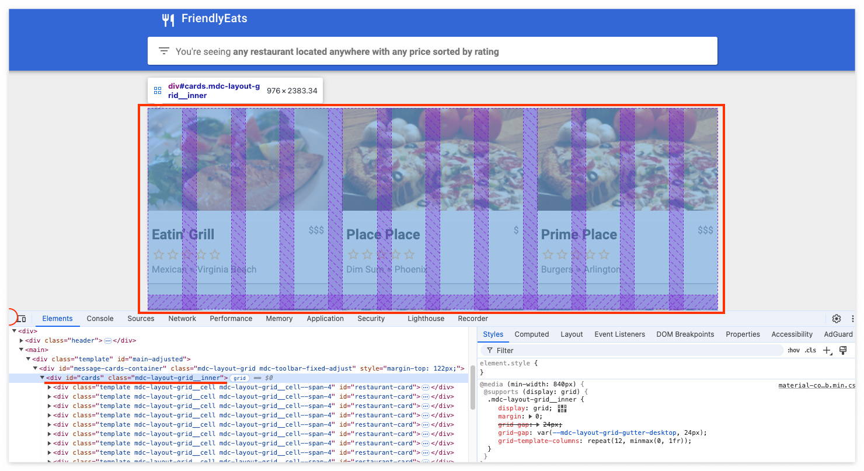Open the Place Place restaurant card title
Viewport: 864px width, 471px height.
click(x=383, y=235)
